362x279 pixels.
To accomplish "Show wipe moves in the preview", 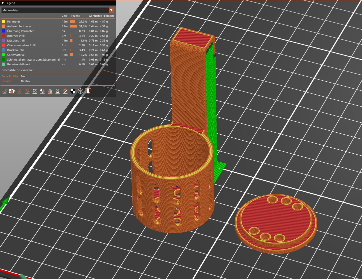I will [11, 91].
